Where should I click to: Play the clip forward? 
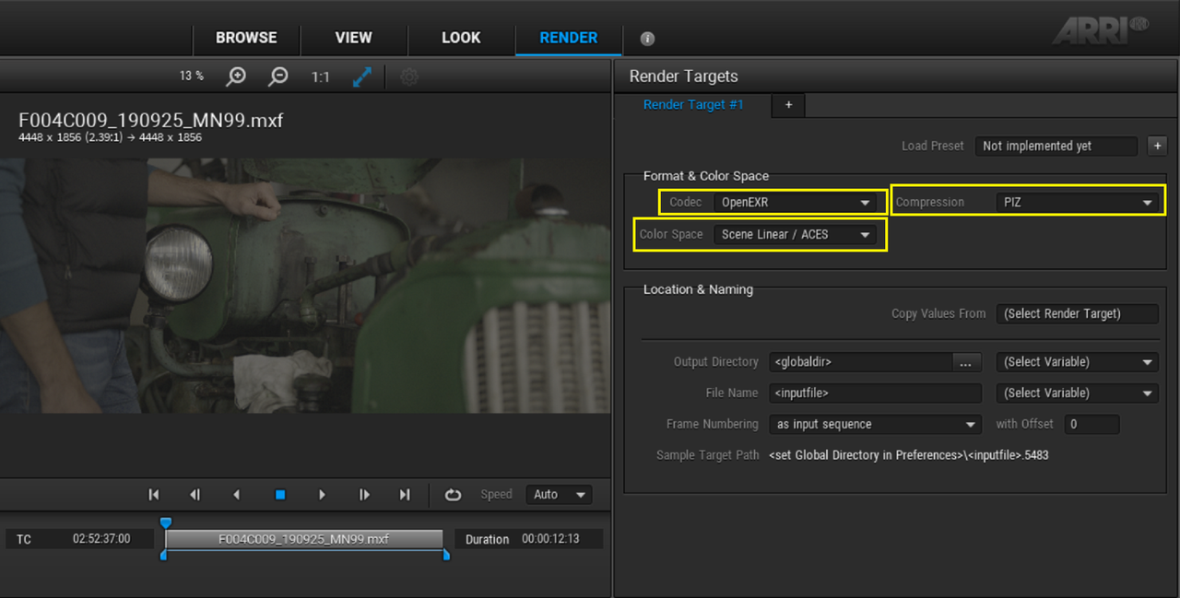pyautogui.click(x=322, y=495)
